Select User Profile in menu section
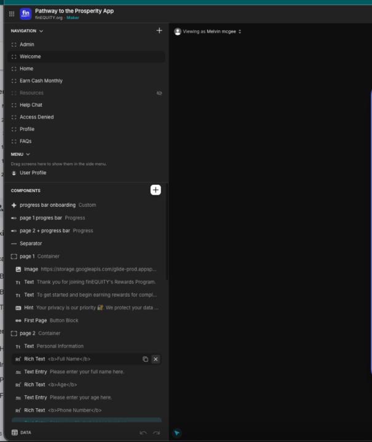Image resolution: width=372 pixels, height=442 pixels. (33, 173)
